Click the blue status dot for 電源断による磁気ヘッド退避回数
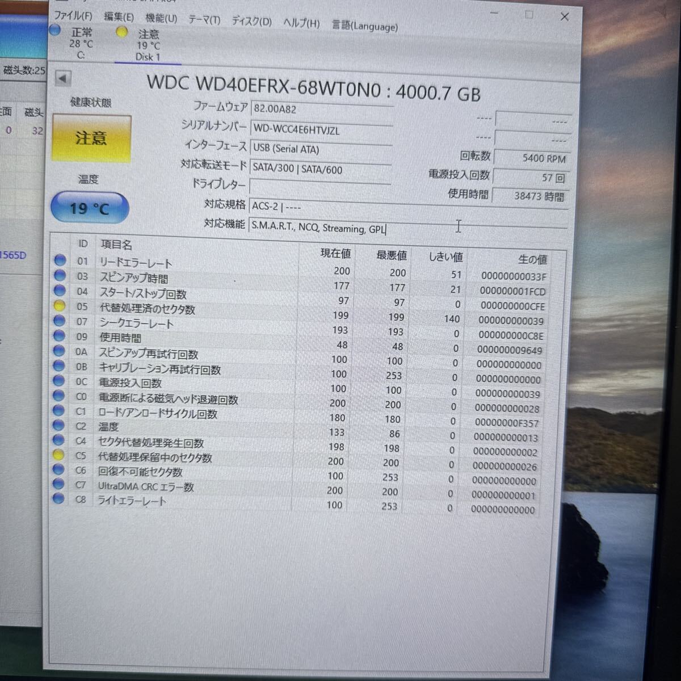This screenshot has height=681, width=681. 58,396
